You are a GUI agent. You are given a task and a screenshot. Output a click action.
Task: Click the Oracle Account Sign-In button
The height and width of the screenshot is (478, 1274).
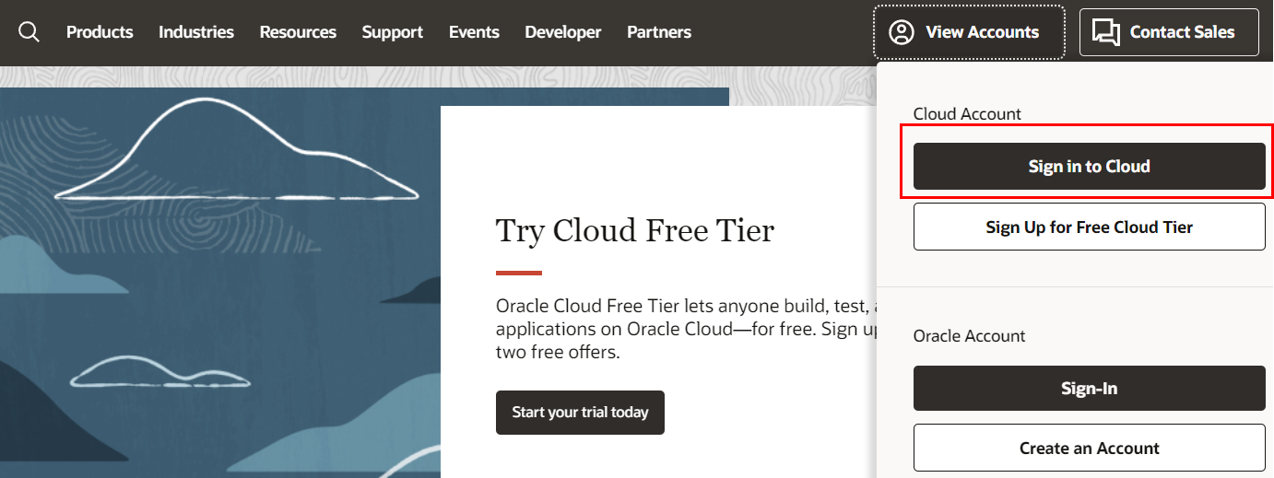[1089, 389]
